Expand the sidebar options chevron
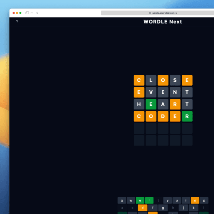 click(x=32, y=13)
